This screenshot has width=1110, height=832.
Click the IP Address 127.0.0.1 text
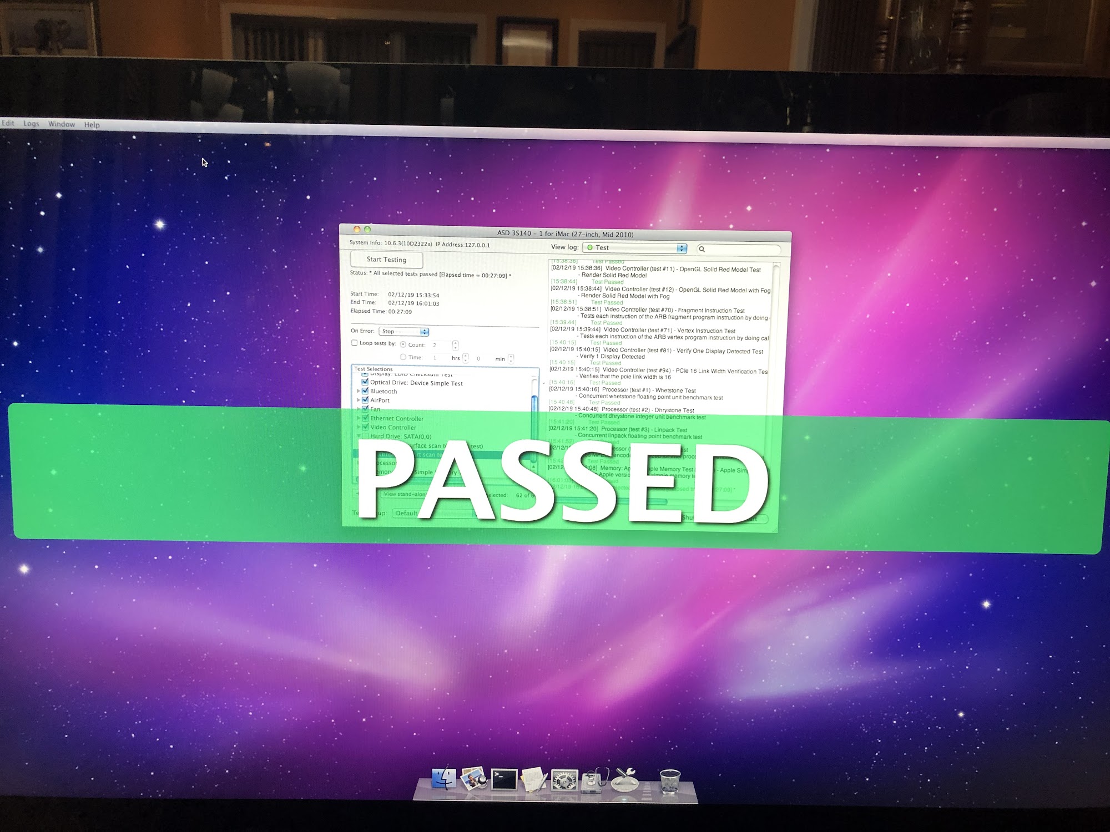(x=463, y=245)
